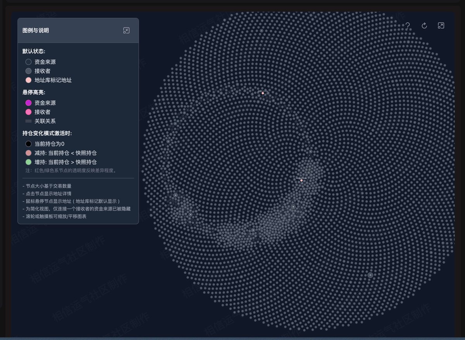Select the lower pink labeled address node
Viewport: 465px width, 340px height.
click(x=301, y=180)
